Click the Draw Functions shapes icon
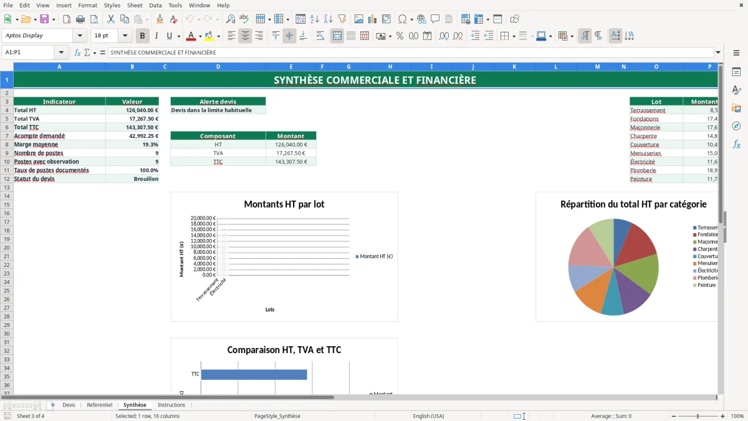 click(x=514, y=19)
